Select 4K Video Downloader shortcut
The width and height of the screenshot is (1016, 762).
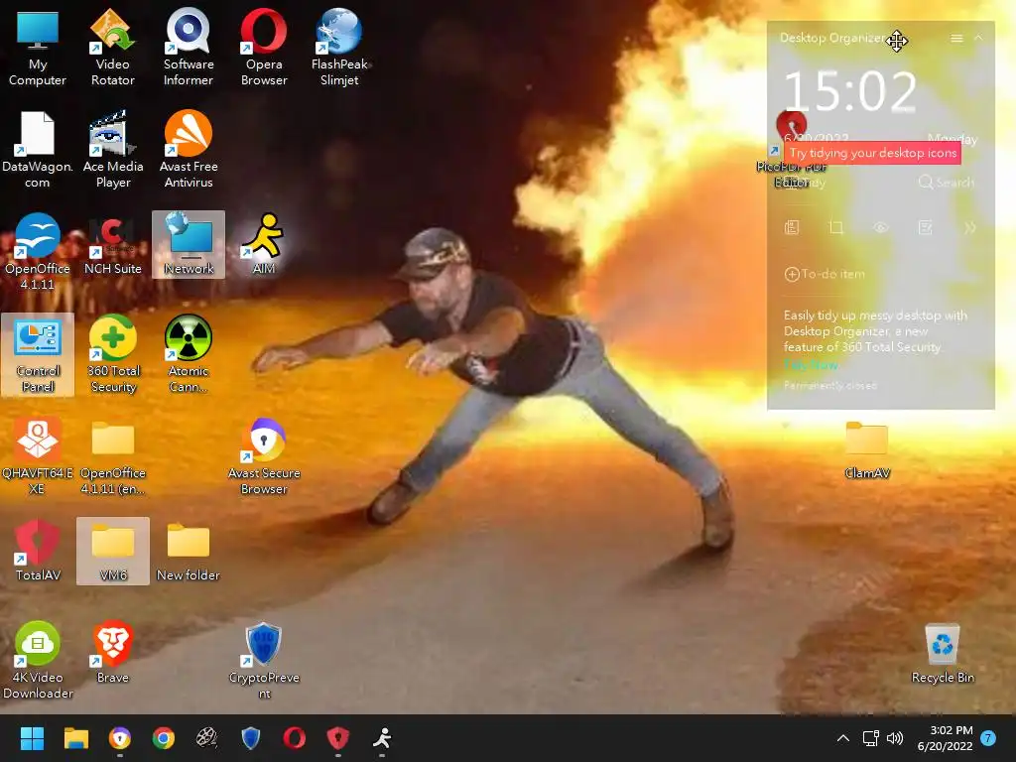tap(38, 660)
